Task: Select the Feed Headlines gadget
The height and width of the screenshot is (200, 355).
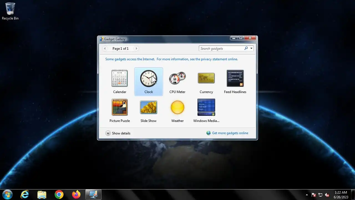Action: point(235,78)
